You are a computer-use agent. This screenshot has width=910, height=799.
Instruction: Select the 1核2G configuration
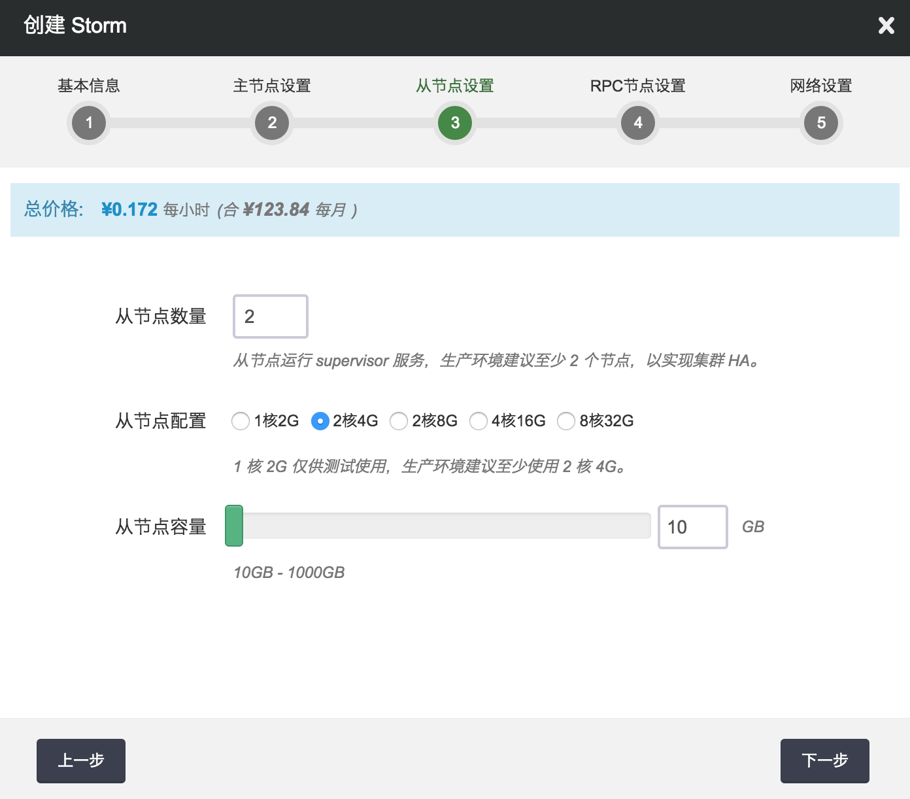[x=241, y=421]
